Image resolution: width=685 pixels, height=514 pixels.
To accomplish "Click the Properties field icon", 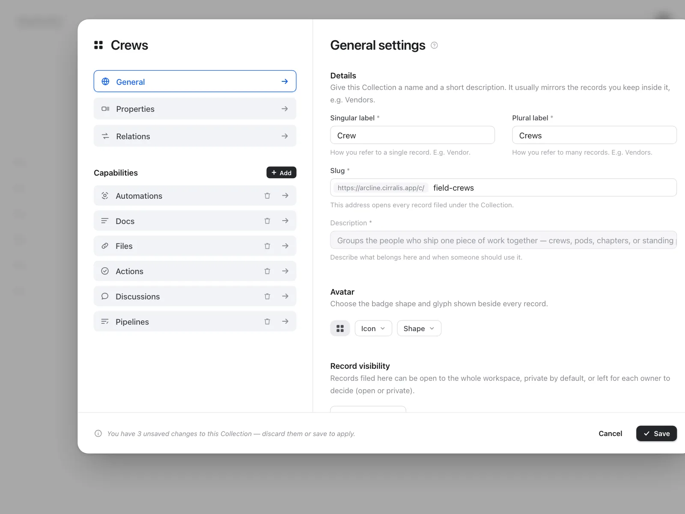I will pos(105,109).
